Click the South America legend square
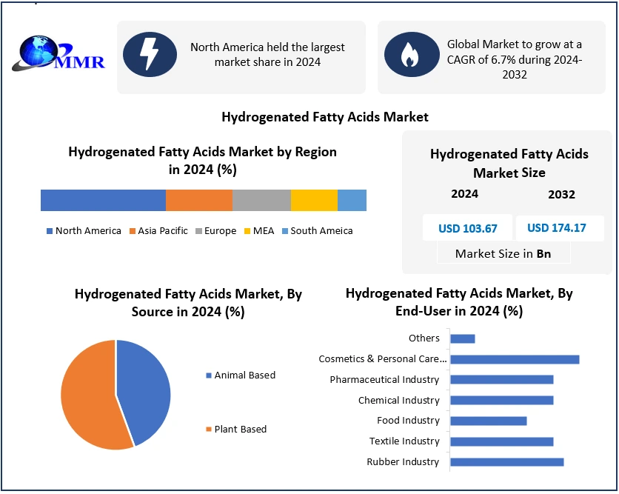Viewport: 619px width, 494px height. (x=284, y=231)
